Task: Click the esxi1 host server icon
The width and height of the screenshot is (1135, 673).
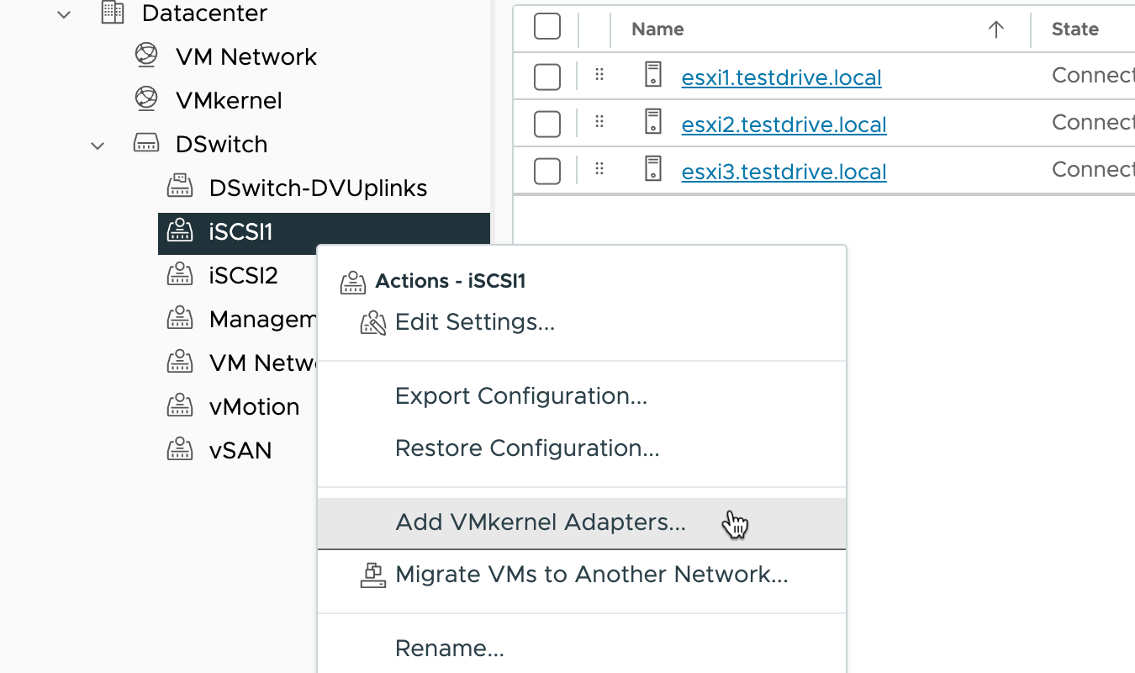Action: [x=653, y=76]
